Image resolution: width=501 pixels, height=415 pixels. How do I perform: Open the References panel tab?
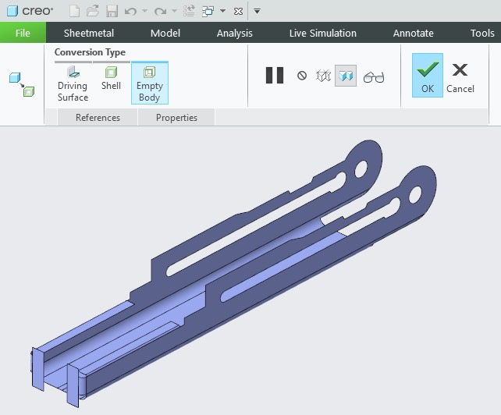[x=98, y=118]
